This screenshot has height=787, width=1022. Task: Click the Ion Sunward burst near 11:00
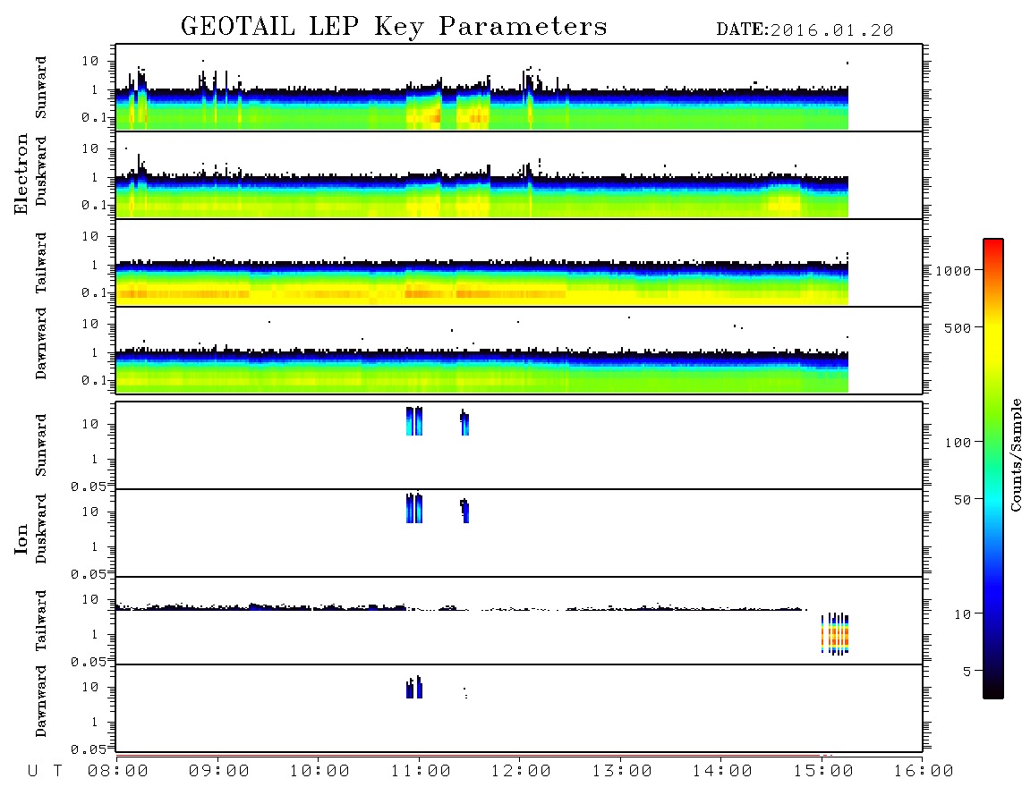point(413,421)
